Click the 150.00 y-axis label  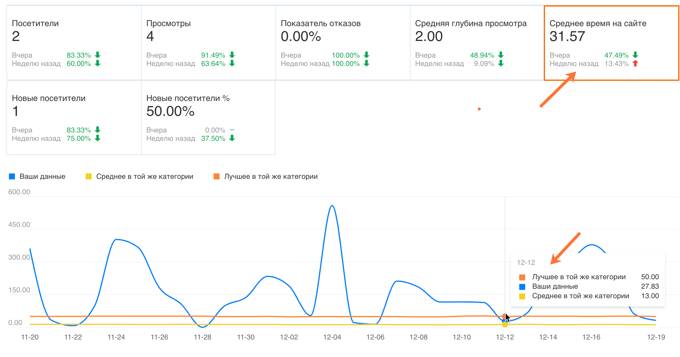[19, 290]
